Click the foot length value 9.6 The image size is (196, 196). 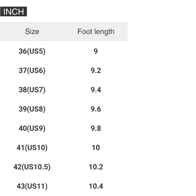click(96, 109)
